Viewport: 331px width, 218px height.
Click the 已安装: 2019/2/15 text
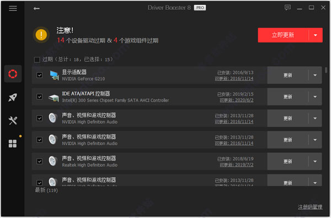[x=236, y=94]
